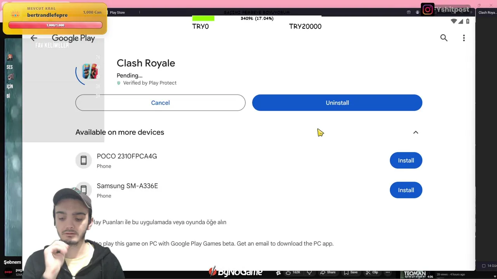Install on the POCO 2310FPCA4G phone
The image size is (497, 279).
click(x=406, y=160)
